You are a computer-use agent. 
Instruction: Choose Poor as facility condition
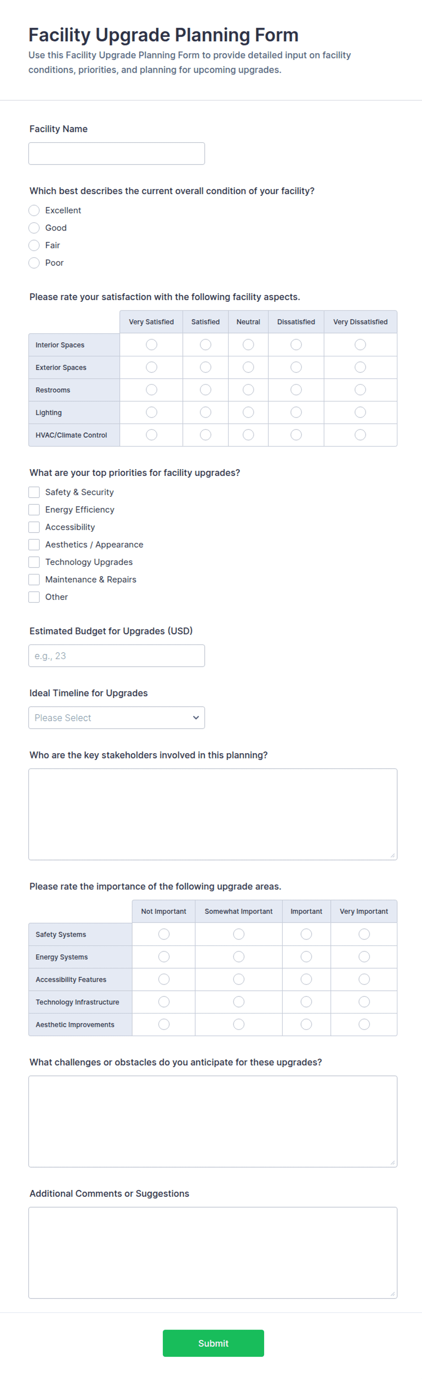click(34, 263)
